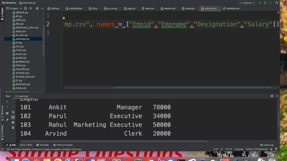Screen dimensions: 287x161
Task: Click the Run output horizontal scrollbar
Action: click(113, 141)
